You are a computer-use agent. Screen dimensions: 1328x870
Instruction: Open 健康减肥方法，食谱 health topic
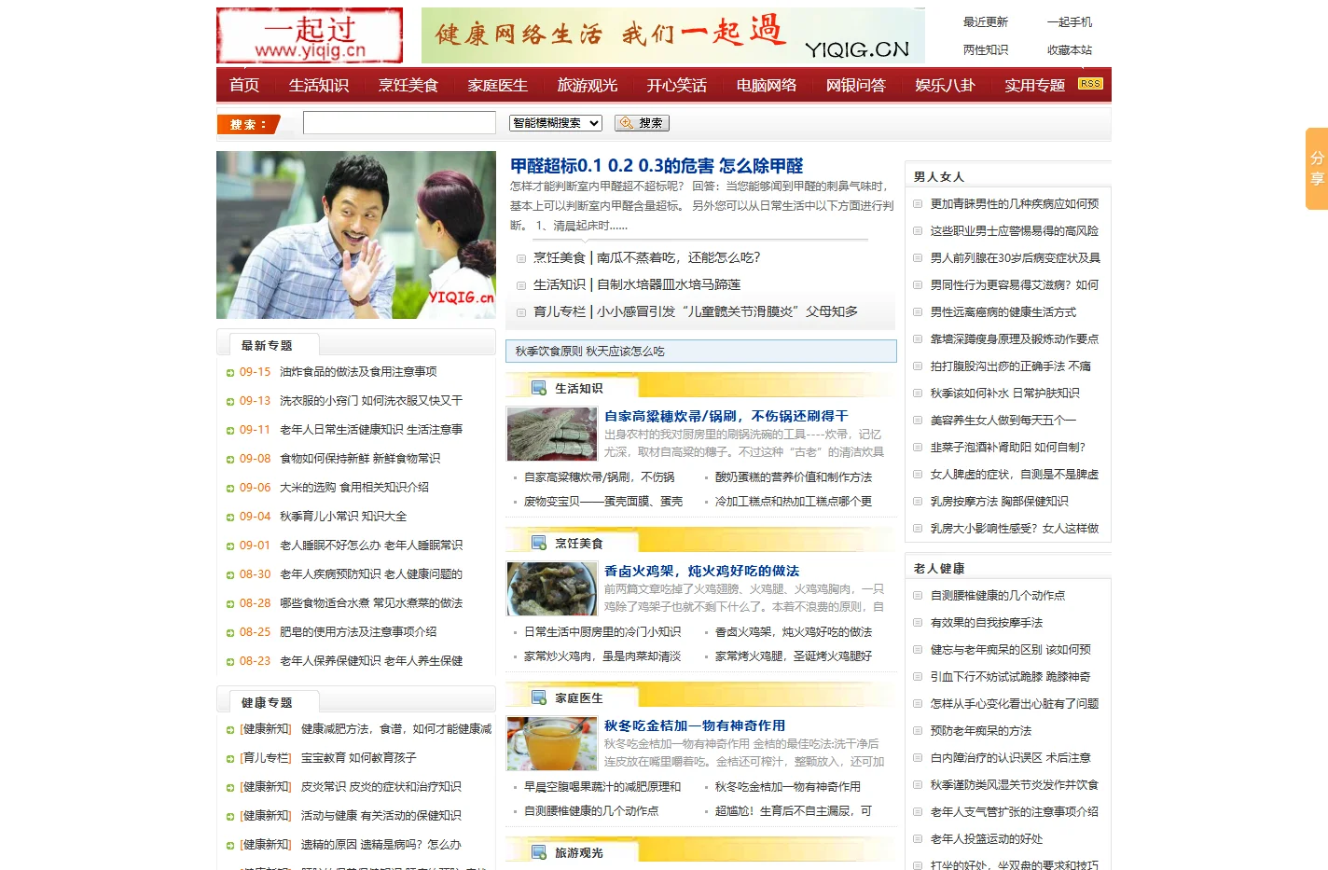[396, 728]
